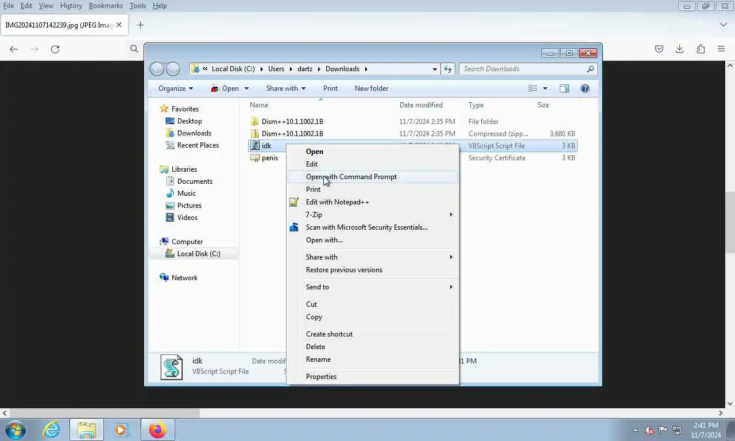Open Explorer help question mark icon
The image size is (735, 441).
point(585,88)
